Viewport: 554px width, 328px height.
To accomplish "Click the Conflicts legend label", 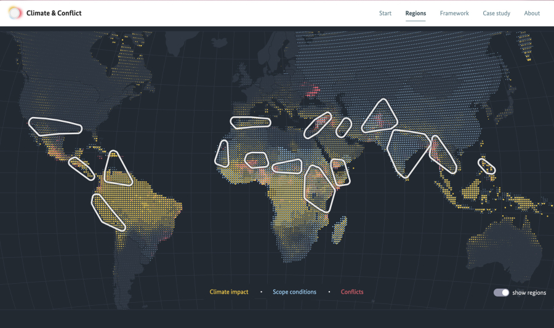I will 352,292.
